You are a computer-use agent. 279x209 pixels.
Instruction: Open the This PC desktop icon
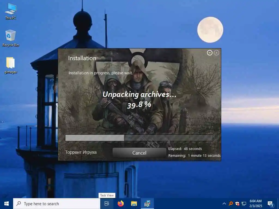click(11, 11)
